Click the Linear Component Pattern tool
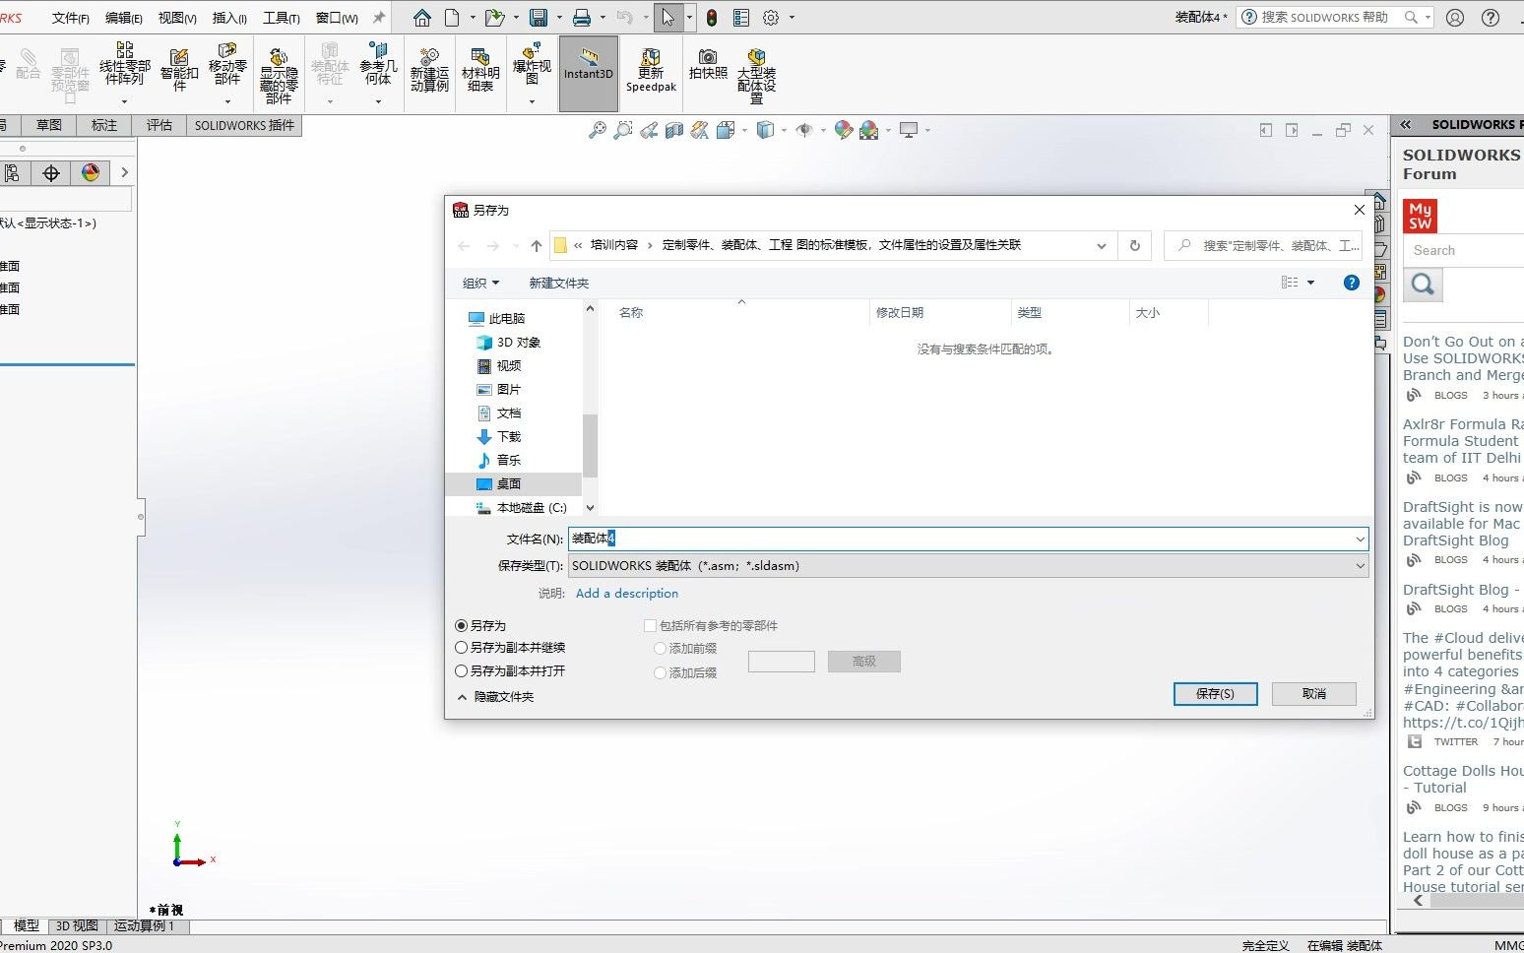Viewport: 1524px width, 953px height. 125,64
